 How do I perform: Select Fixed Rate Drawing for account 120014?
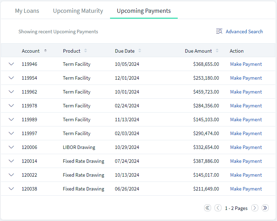point(84,161)
